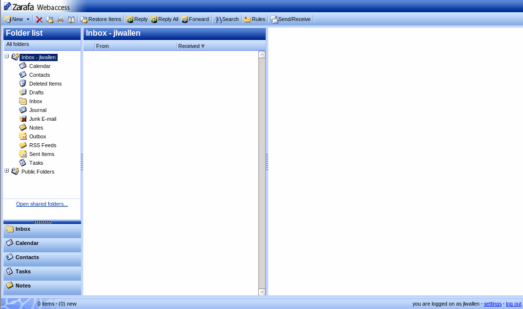The image size is (523, 309).
Task: Open the RSS Feeds folder
Action: tap(42, 145)
